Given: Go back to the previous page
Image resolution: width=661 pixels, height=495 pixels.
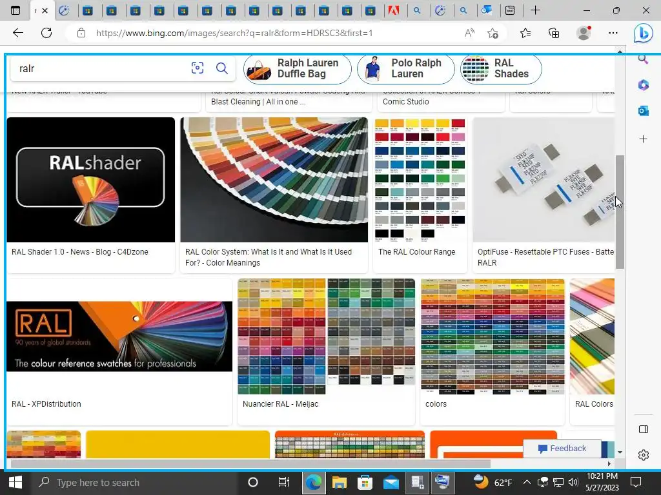Looking at the screenshot, I should pyautogui.click(x=17, y=33).
